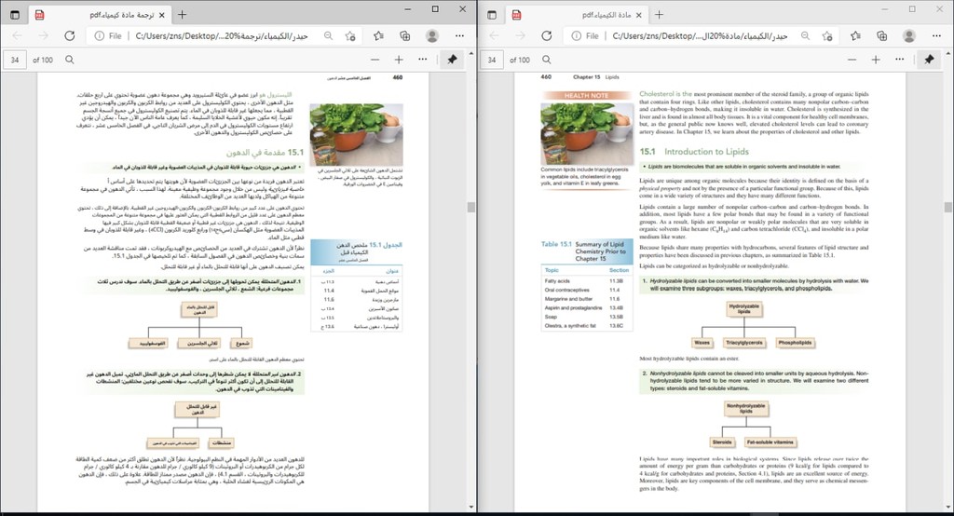Click the right window scrollbar thumb
Screen dimensions: 954x516
pyautogui.click(x=947, y=208)
